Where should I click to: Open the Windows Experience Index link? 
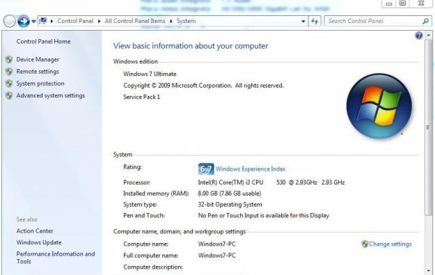coord(251,169)
